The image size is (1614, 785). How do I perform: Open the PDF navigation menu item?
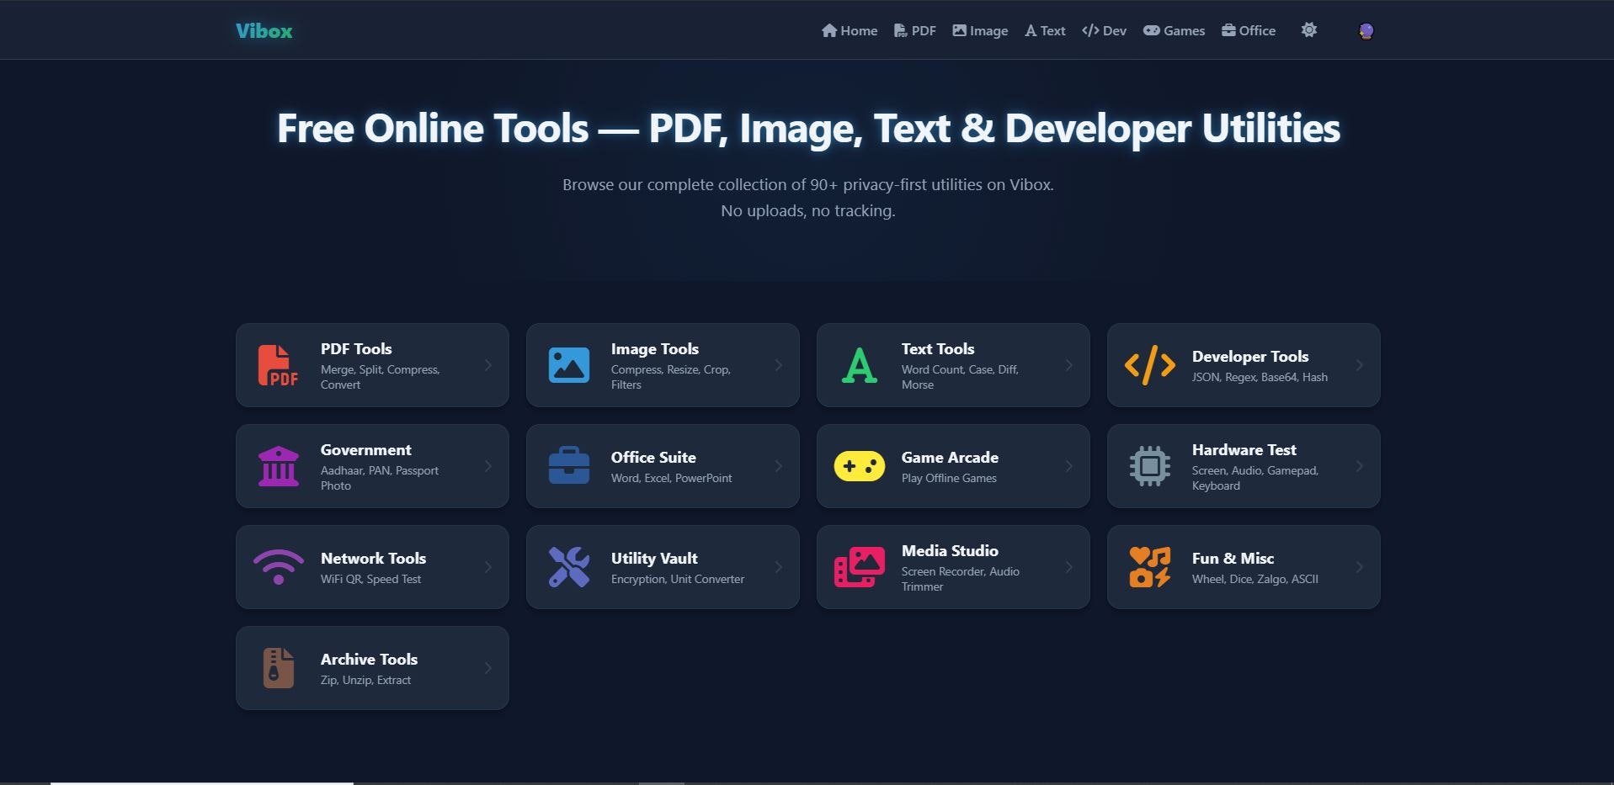pos(915,30)
